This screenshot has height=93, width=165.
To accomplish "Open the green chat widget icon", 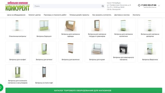I will [x=1, y=87].
